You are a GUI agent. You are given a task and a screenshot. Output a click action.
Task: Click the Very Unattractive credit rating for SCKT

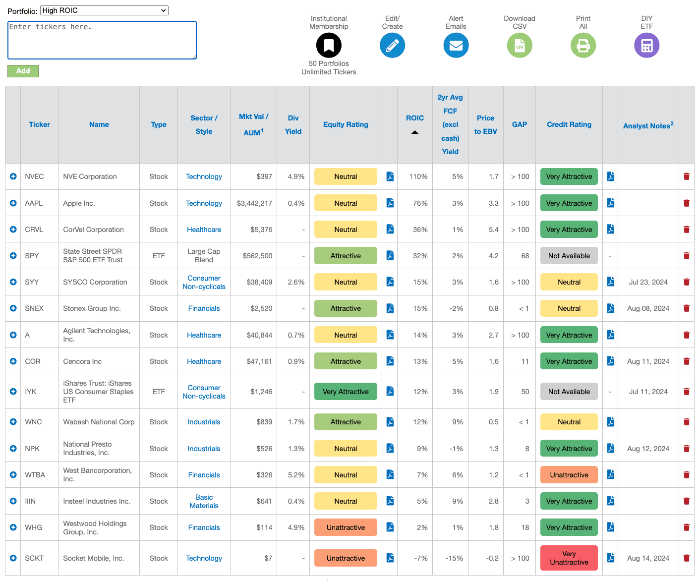[569, 558]
